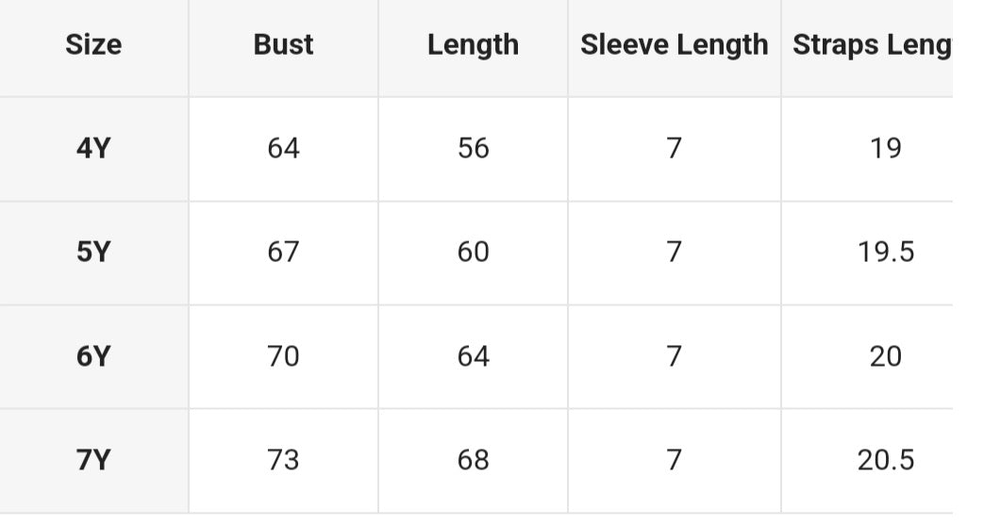Select the 4Y size row label
This screenshot has width=984, height=525.
click(x=93, y=148)
